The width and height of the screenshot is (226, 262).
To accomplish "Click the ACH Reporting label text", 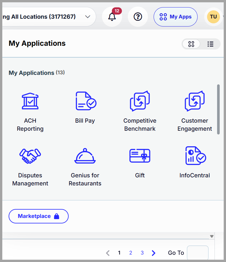I will tap(30, 125).
